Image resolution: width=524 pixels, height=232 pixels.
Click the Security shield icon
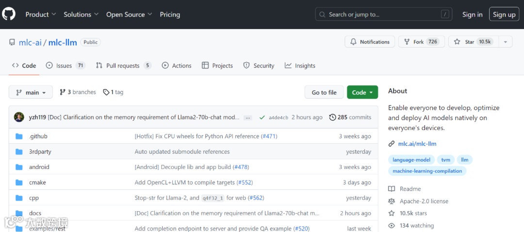[x=246, y=66]
